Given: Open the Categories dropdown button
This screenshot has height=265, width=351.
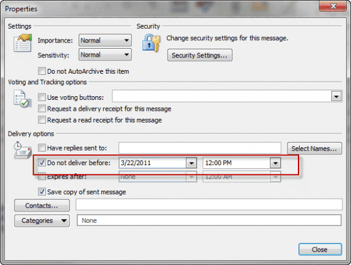Looking at the screenshot, I should coord(42,221).
